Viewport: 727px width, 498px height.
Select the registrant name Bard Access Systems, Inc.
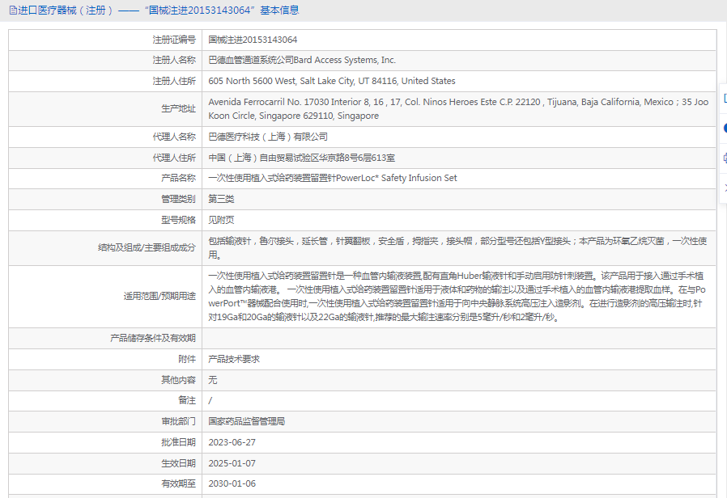(345, 60)
